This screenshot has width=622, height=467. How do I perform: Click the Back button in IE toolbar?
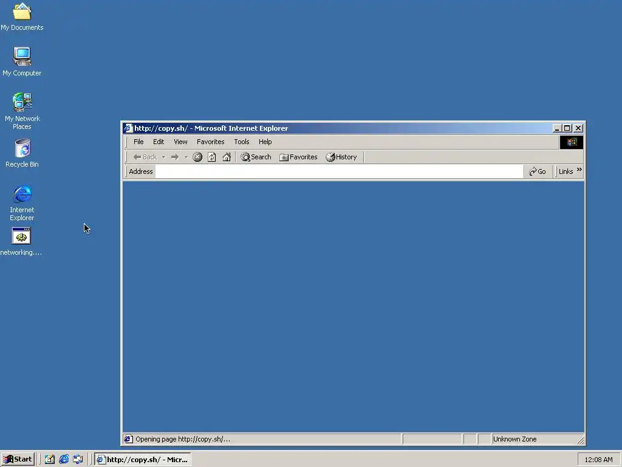(145, 157)
